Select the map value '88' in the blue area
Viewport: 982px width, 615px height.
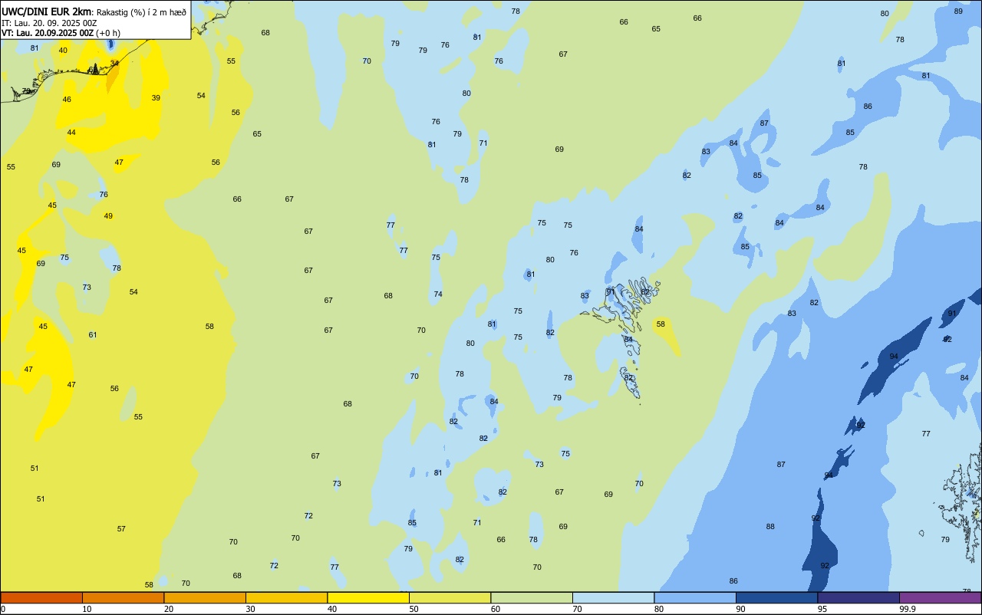770,526
